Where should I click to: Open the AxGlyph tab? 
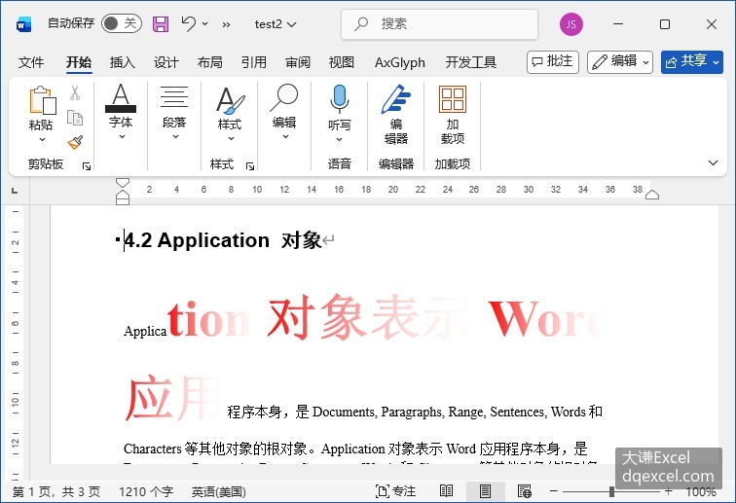click(399, 62)
